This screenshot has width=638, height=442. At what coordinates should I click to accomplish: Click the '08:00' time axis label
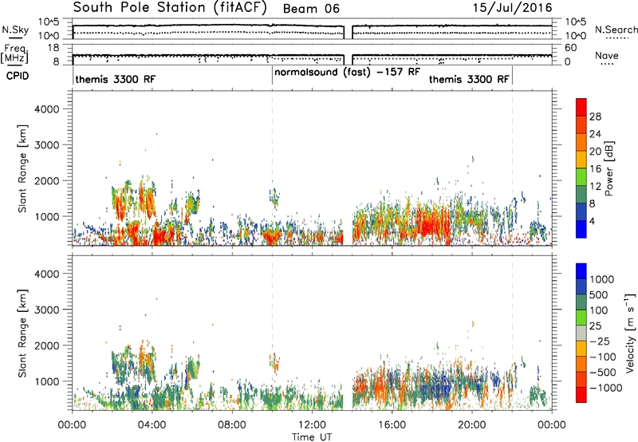pyautogui.click(x=232, y=425)
